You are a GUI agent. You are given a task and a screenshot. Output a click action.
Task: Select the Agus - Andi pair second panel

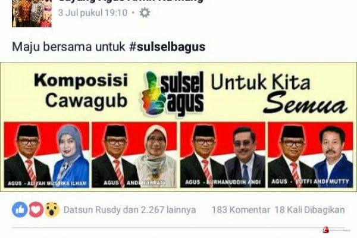click(134, 155)
